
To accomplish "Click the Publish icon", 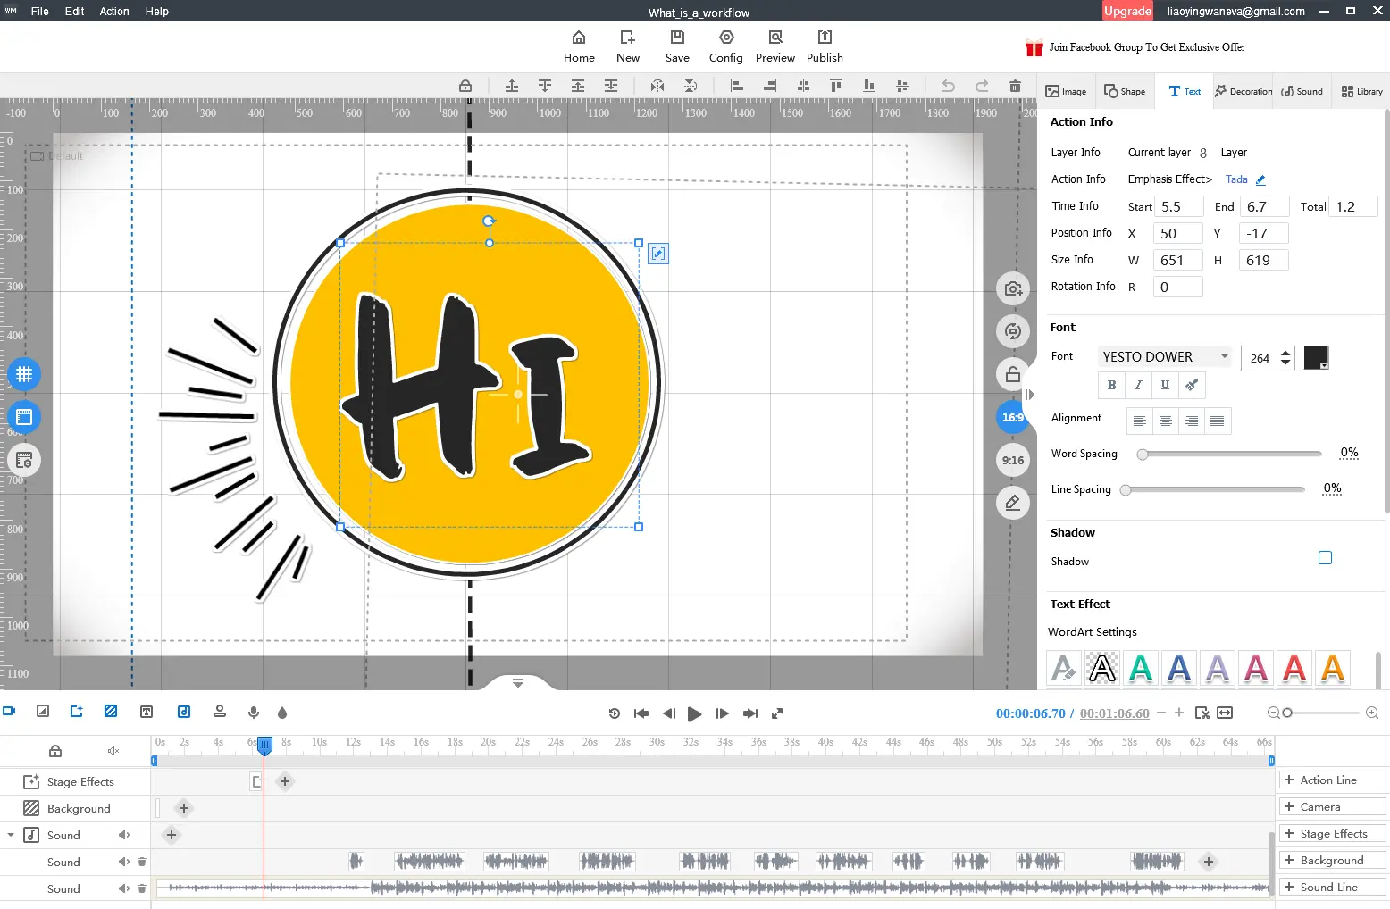I will pos(824,38).
